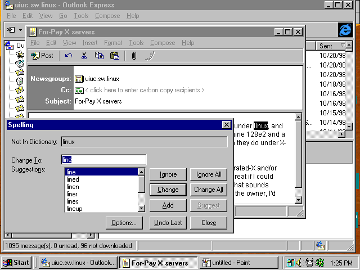The width and height of the screenshot is (360, 270).
Task: Click the taskbar clock showing 1:25 PM
Action: [x=341, y=263]
